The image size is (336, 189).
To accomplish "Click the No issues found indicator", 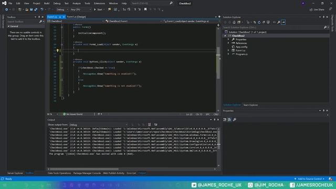I will point(73,114).
